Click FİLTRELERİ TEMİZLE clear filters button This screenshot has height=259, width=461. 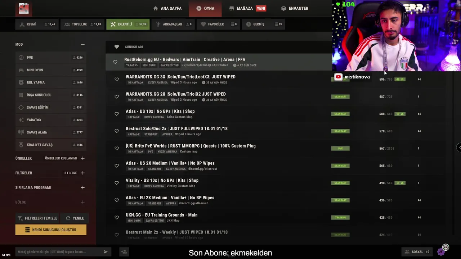pyautogui.click(x=37, y=218)
